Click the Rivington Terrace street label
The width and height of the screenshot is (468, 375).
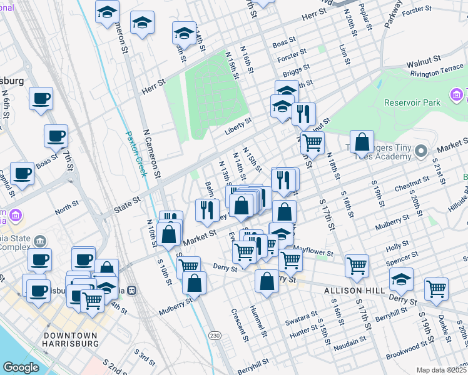(x=437, y=70)
